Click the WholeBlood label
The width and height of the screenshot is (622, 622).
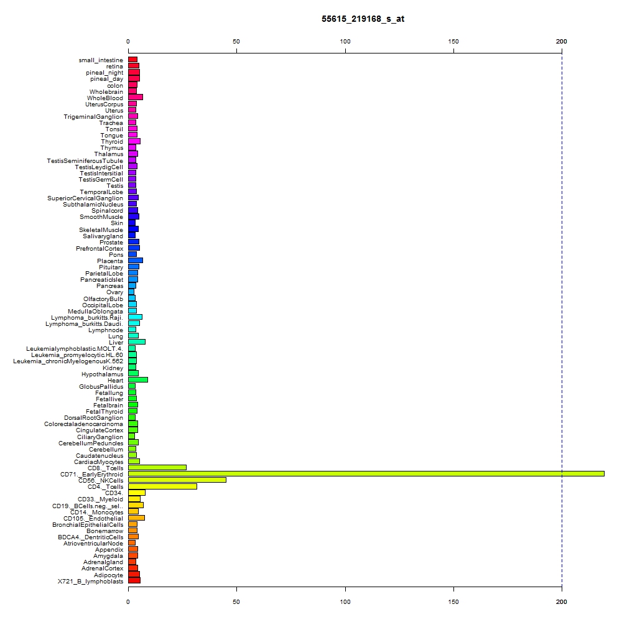tap(105, 98)
